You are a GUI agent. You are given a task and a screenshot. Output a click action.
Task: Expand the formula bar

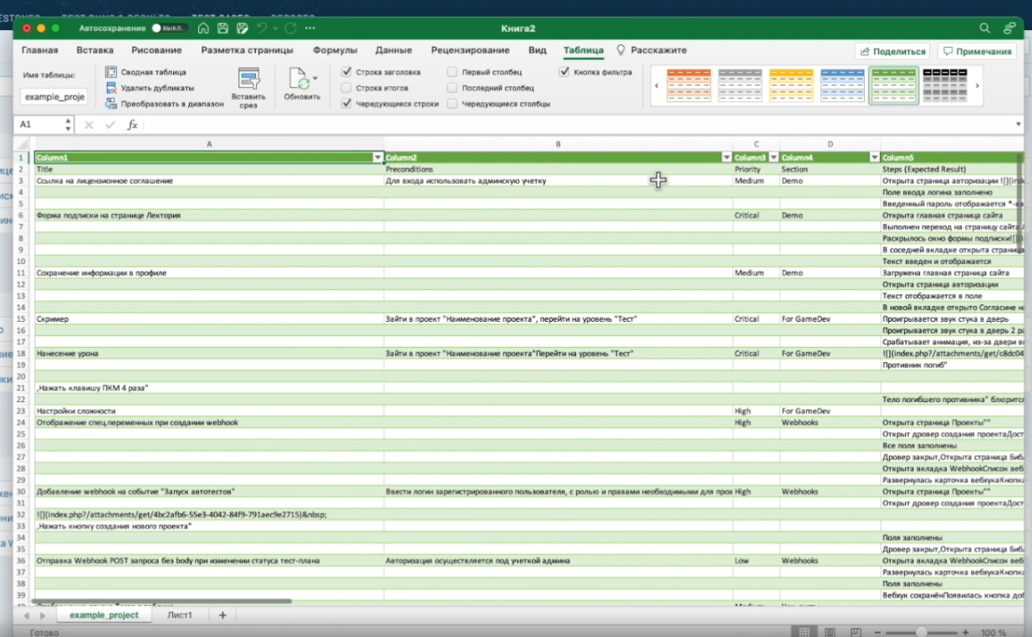[x=1018, y=125]
